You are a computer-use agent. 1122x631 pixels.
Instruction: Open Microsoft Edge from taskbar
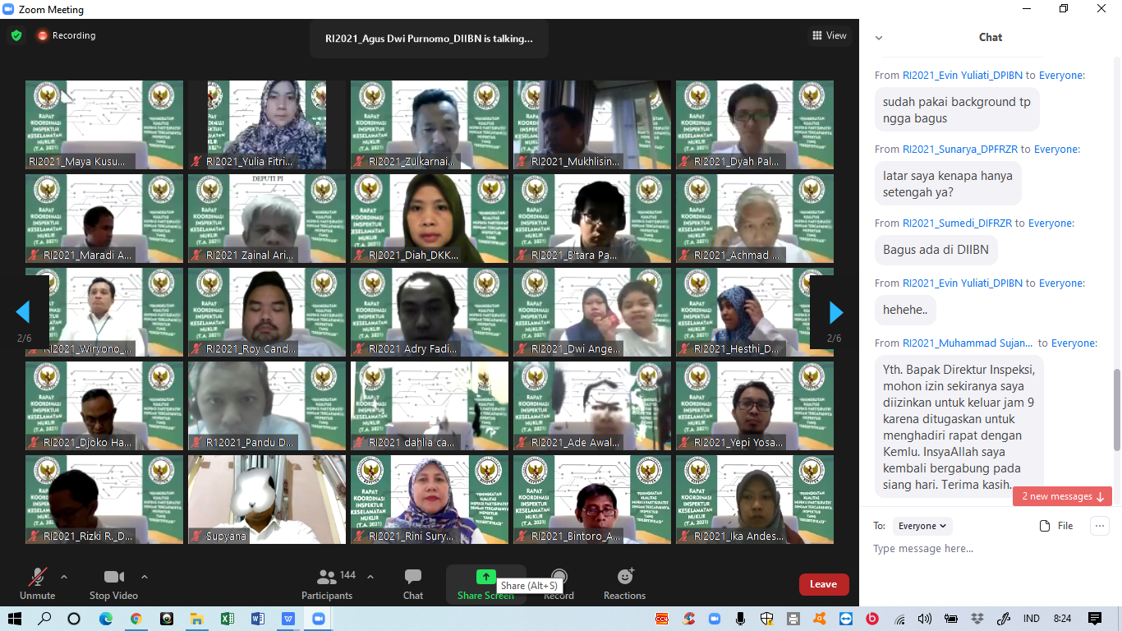[x=105, y=619]
